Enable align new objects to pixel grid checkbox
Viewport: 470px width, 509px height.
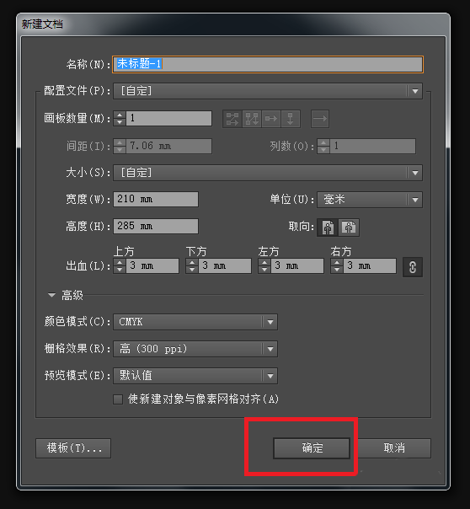tap(118, 399)
